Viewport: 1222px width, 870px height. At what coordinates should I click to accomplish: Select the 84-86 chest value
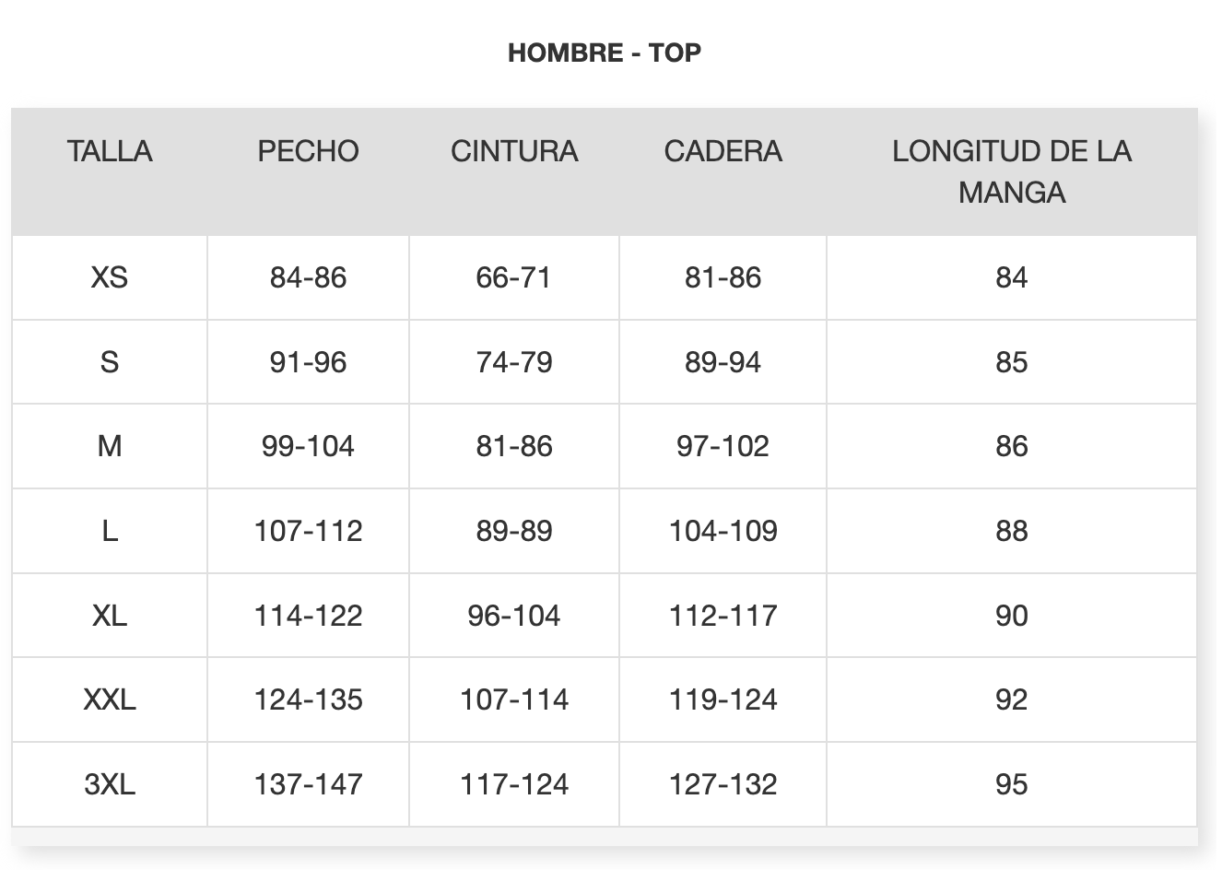(308, 277)
